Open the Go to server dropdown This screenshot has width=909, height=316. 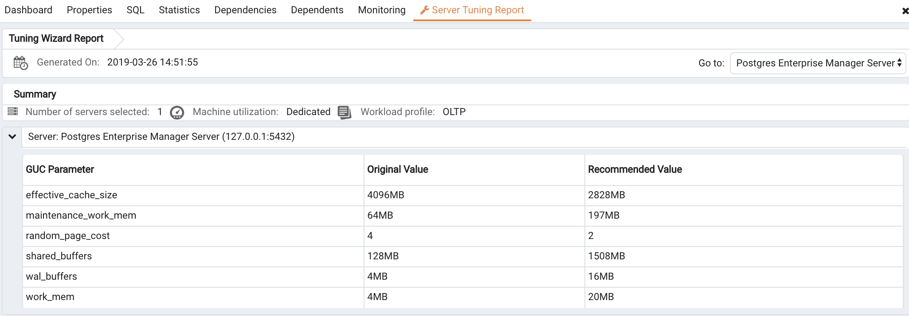coord(818,63)
